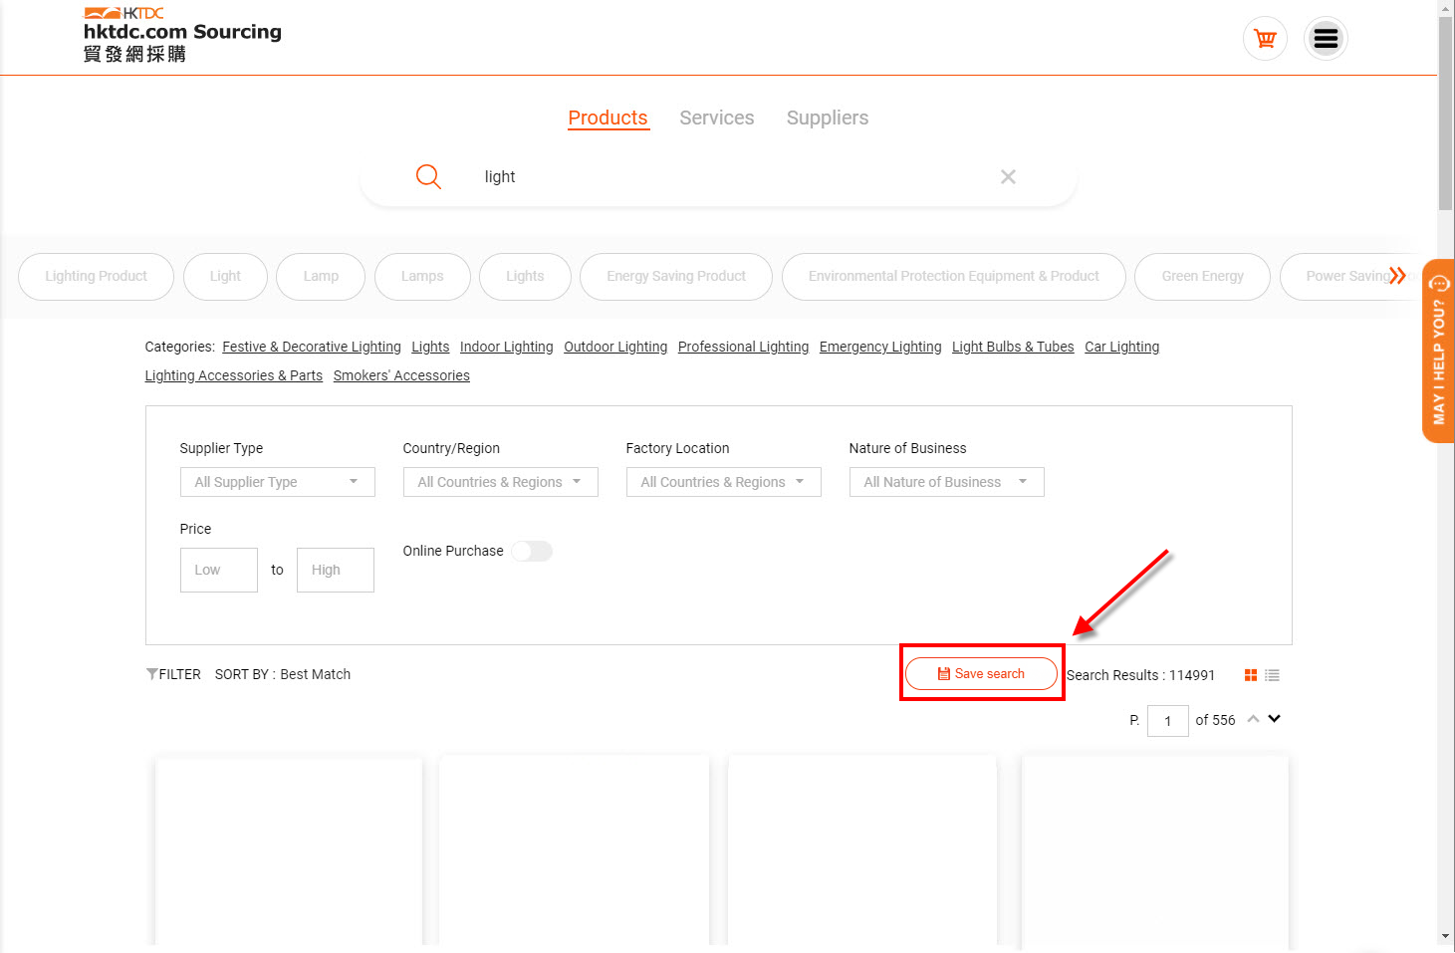This screenshot has height=953, width=1455.
Task: Open Lighting Accessories & Parts link
Action: pyautogui.click(x=234, y=375)
